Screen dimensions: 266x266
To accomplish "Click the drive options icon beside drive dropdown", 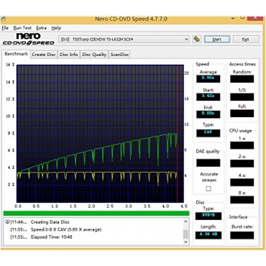I will (197, 39).
